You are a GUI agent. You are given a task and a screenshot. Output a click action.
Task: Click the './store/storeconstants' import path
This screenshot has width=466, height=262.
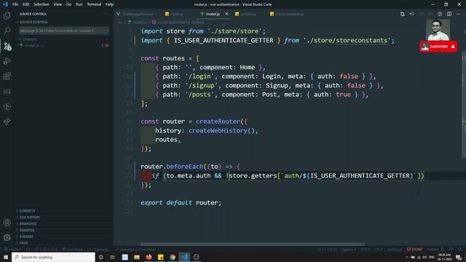[x=347, y=41]
